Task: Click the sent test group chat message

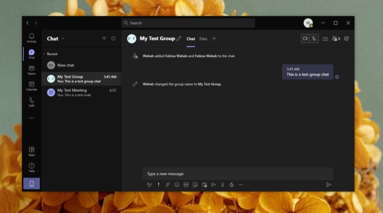Action: tap(307, 72)
